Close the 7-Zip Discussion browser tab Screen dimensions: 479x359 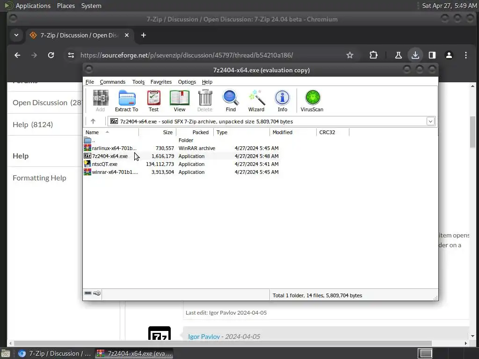pyautogui.click(x=127, y=35)
